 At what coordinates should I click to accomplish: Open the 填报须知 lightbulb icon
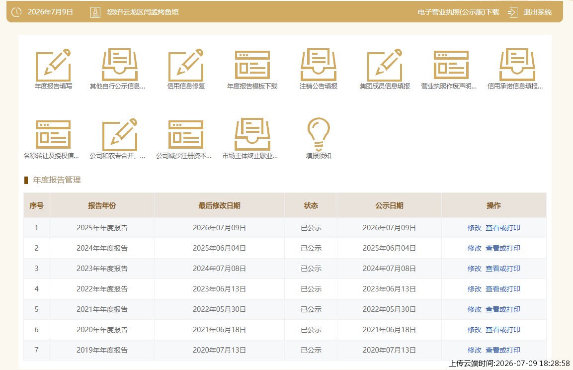point(318,134)
